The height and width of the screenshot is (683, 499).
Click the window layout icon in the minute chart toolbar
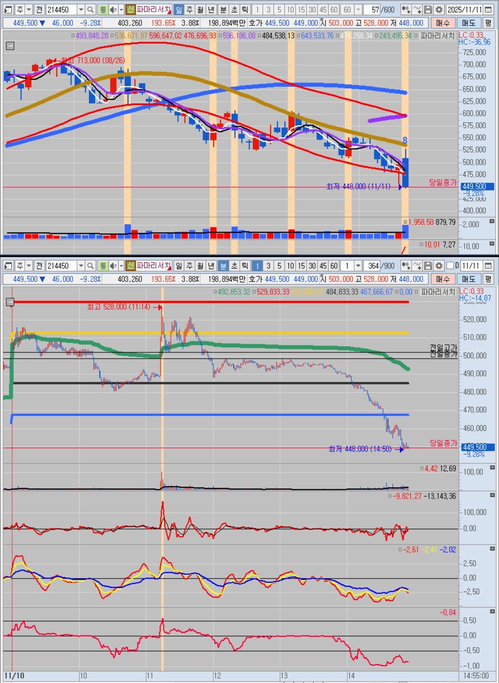coord(8,266)
